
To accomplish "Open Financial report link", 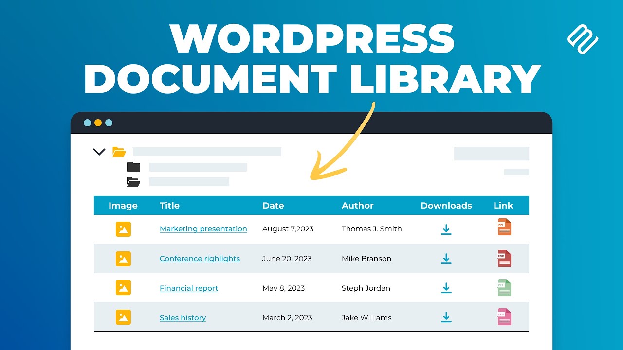I will pyautogui.click(x=189, y=288).
